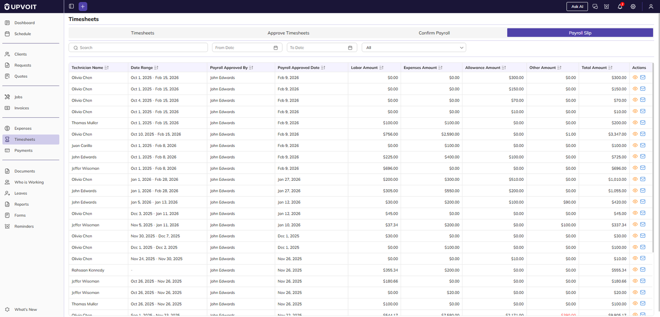Viewport: 660px width, 317px height.
Task: View the $3,347.00 payroll slip
Action: point(635,134)
